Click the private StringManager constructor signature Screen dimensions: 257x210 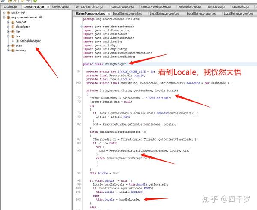pyautogui.click(x=132, y=91)
